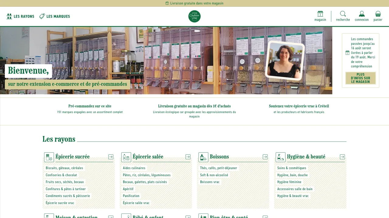This screenshot has width=389, height=218.
Task: Open Épicerie salée heading link
Action: 148,157
